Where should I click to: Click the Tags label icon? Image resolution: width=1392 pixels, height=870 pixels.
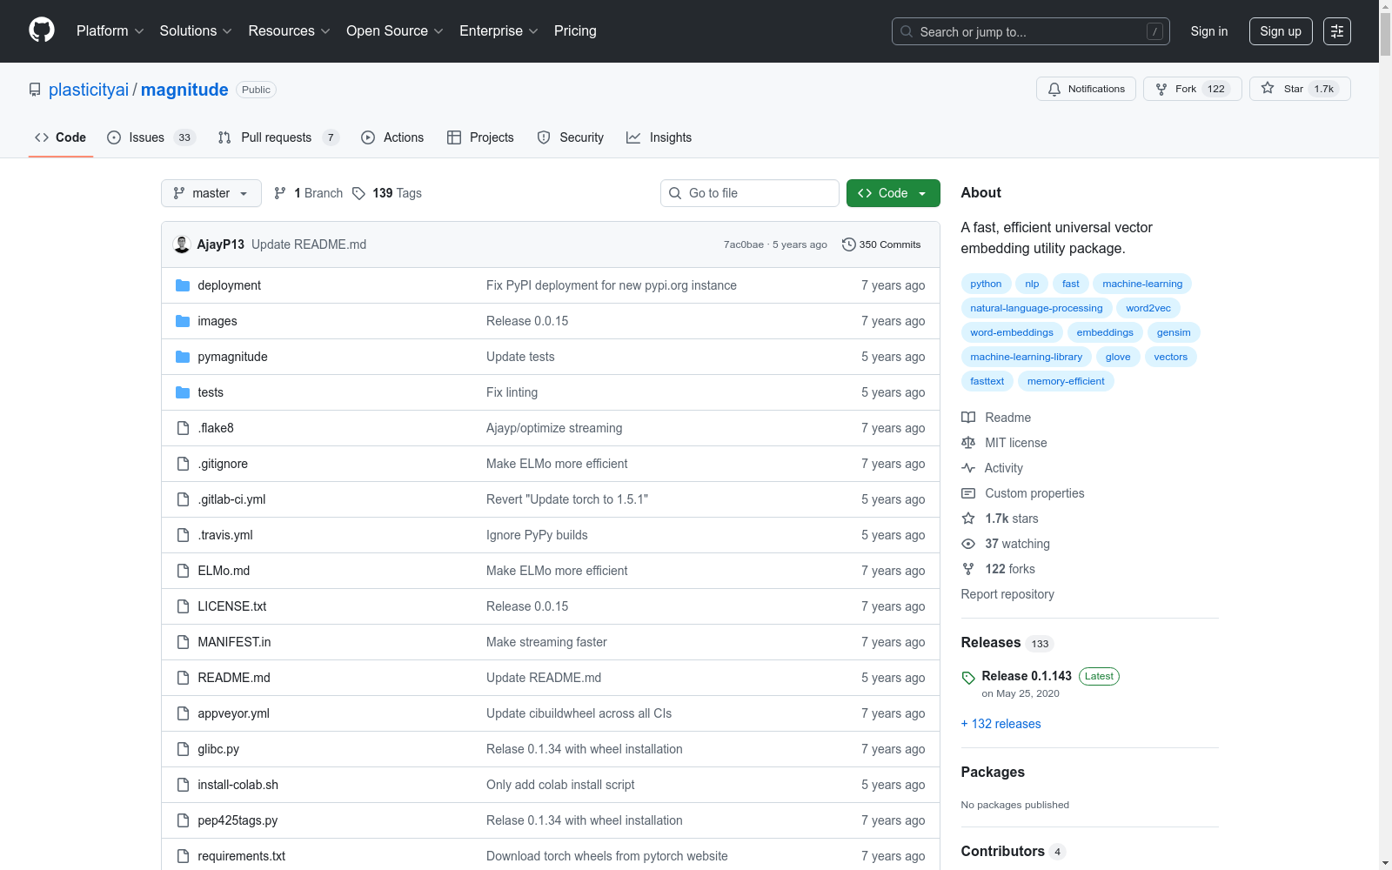[358, 193]
